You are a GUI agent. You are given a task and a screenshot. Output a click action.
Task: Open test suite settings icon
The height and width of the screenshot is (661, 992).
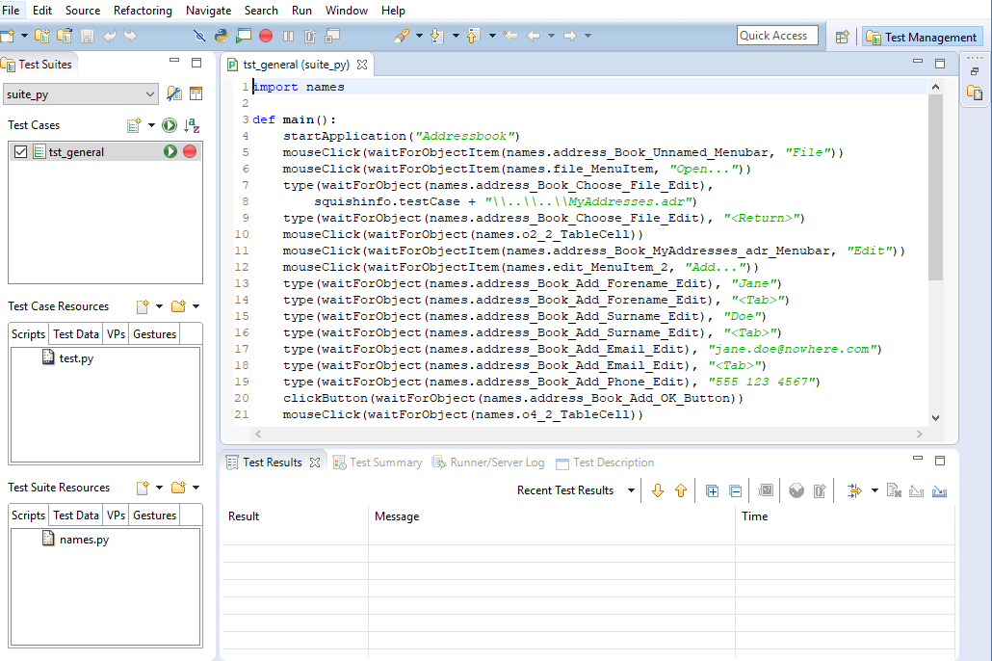[x=174, y=93]
